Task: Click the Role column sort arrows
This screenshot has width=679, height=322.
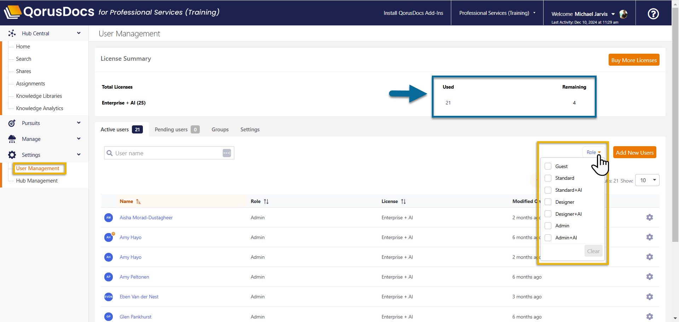Action: 266,202
